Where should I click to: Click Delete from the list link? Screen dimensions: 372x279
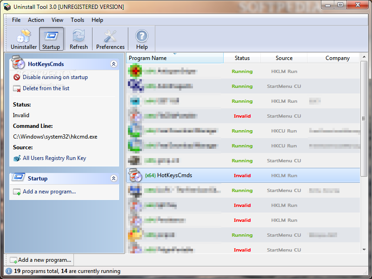[46, 88]
